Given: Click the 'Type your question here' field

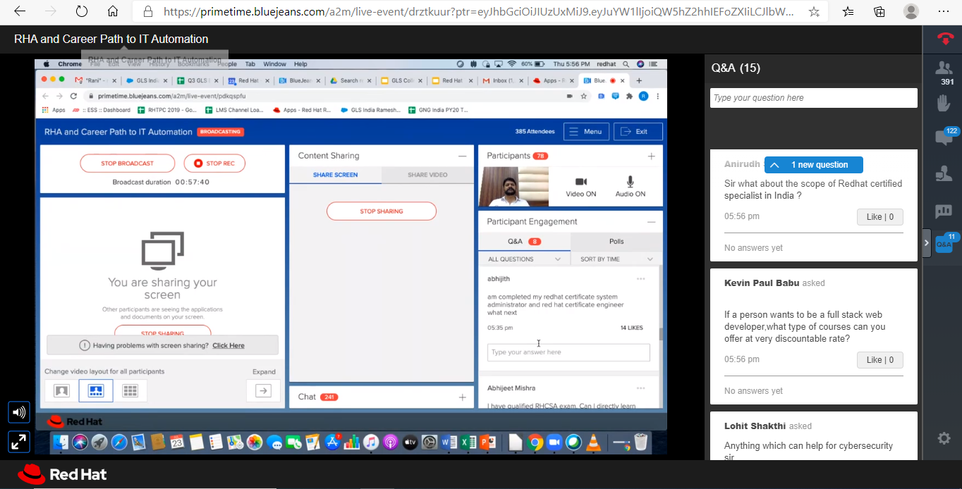Looking at the screenshot, I should tap(813, 98).
